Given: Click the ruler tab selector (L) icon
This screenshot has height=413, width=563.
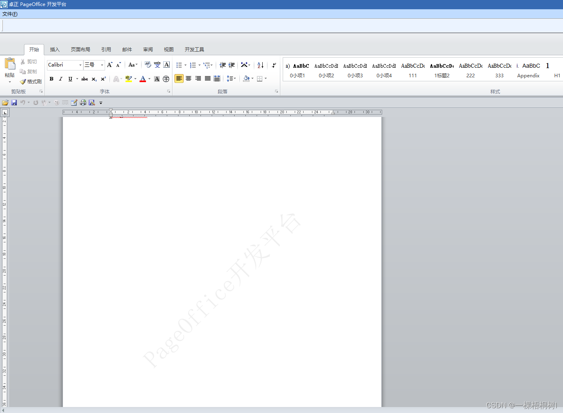Looking at the screenshot, I should click(x=5, y=113).
